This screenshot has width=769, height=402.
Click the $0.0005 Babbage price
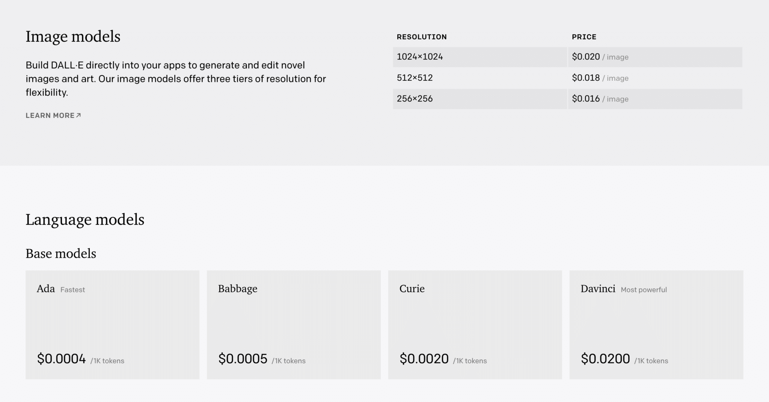tap(243, 359)
